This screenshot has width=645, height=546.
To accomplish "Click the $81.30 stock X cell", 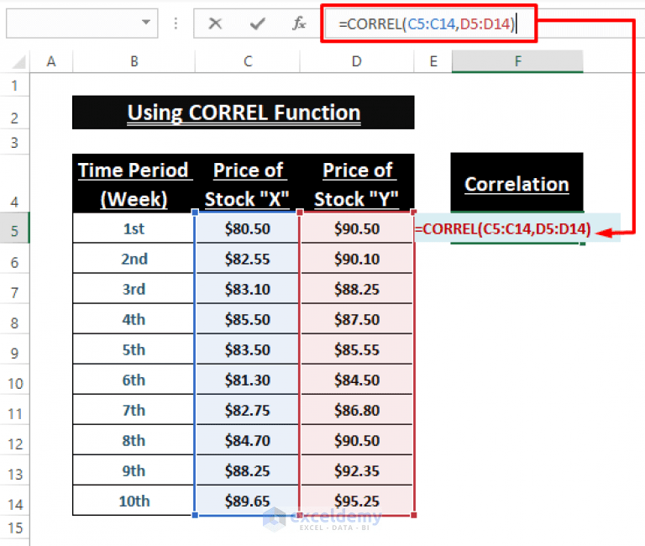I will pyautogui.click(x=247, y=380).
